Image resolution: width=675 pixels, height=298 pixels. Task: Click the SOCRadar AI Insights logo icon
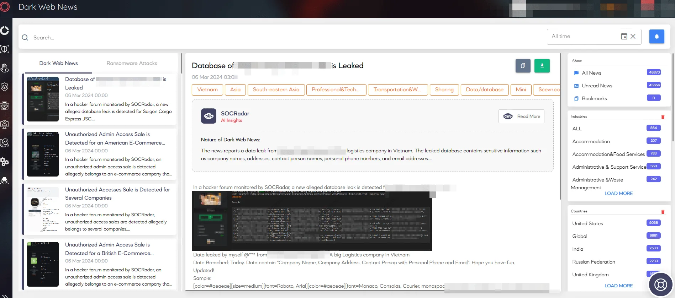[209, 116]
